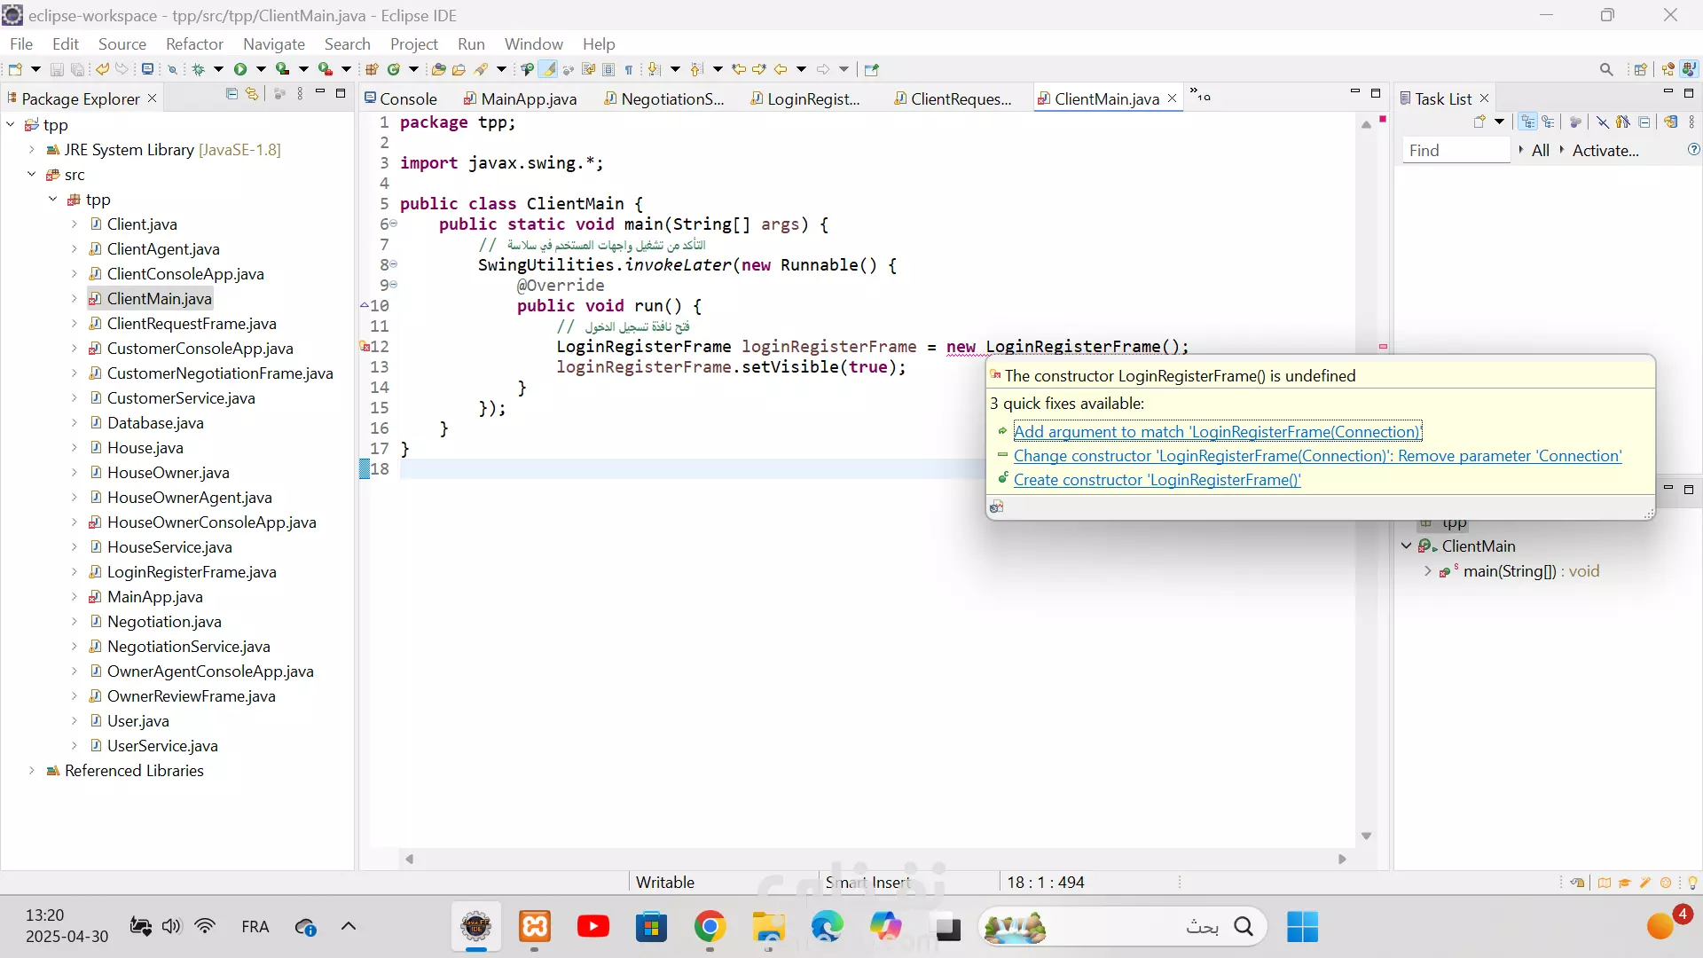Viewport: 1703px width, 958px height.
Task: Click the Open Task folder icon
Action: (459, 69)
